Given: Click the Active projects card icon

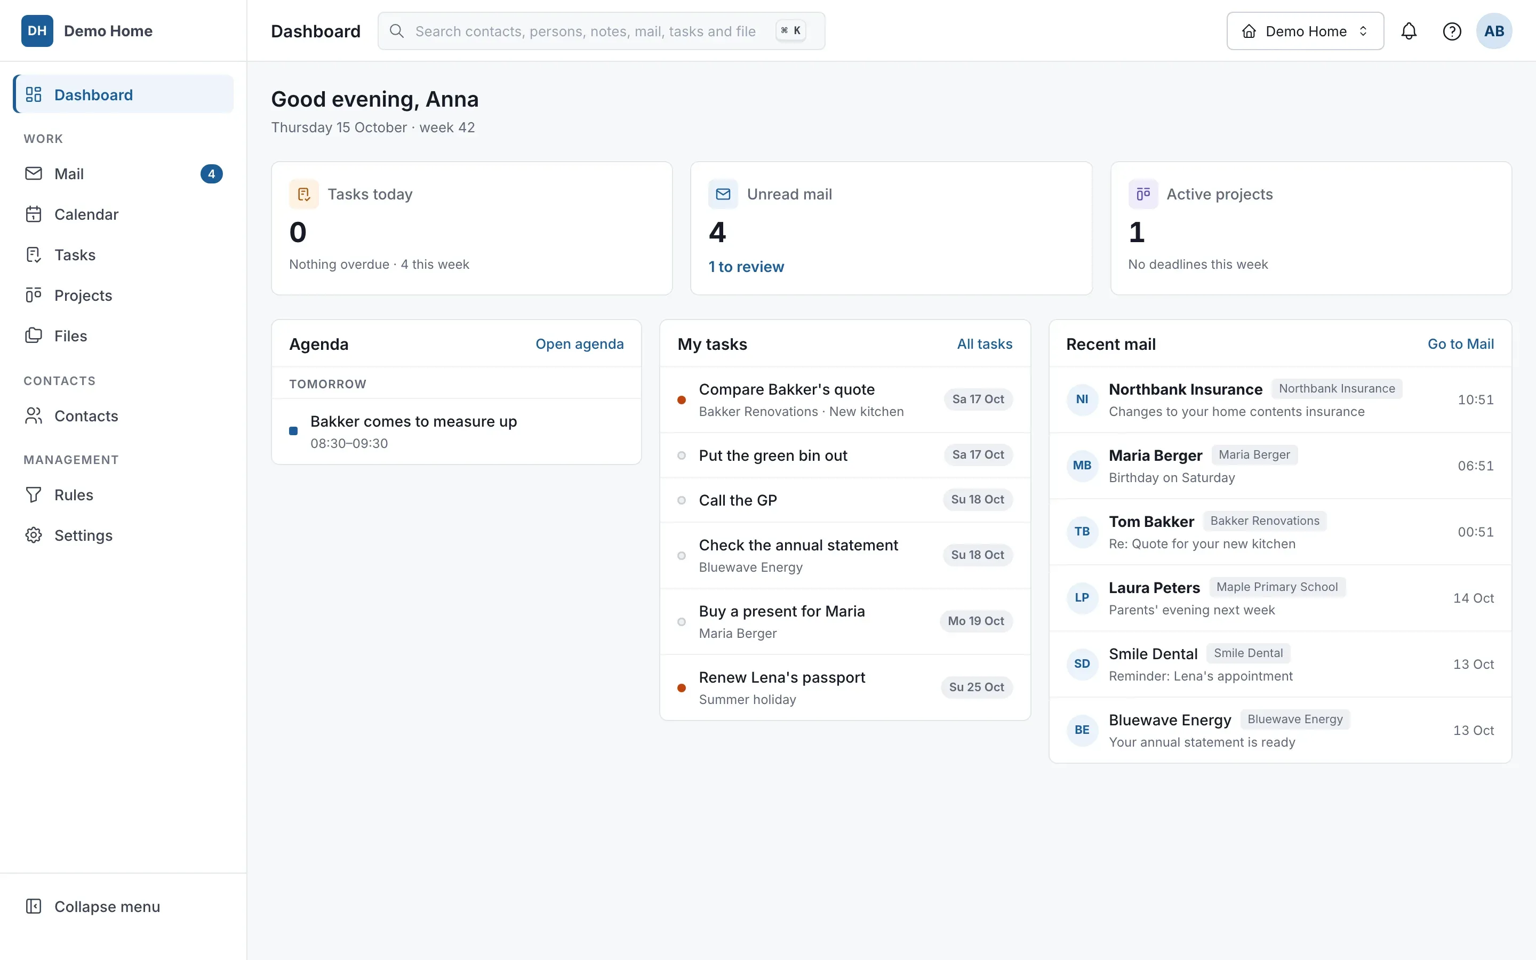Looking at the screenshot, I should [1142, 194].
